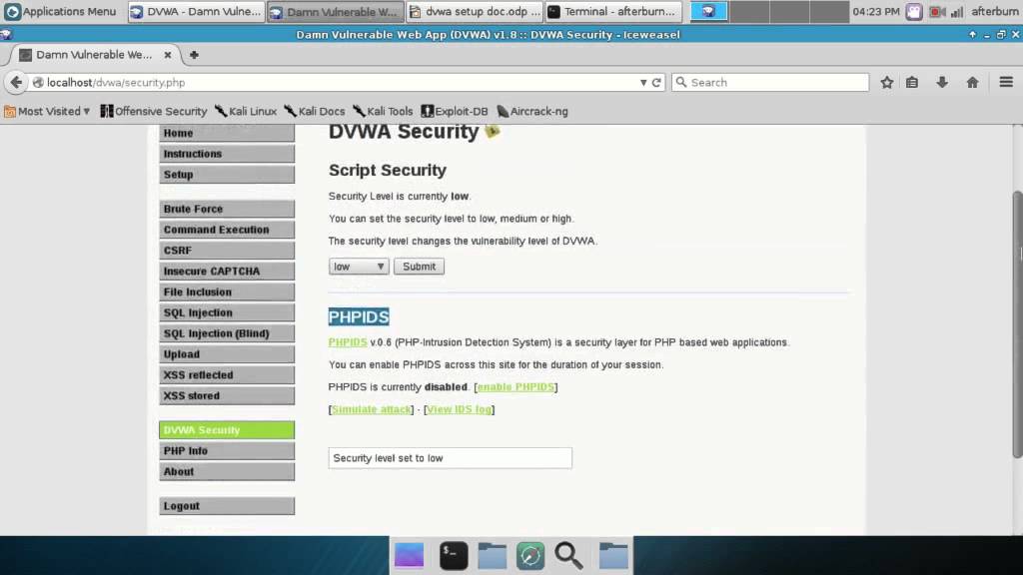1023x575 pixels.
Task: Click the purple desktop dock icon
Action: pyautogui.click(x=409, y=555)
